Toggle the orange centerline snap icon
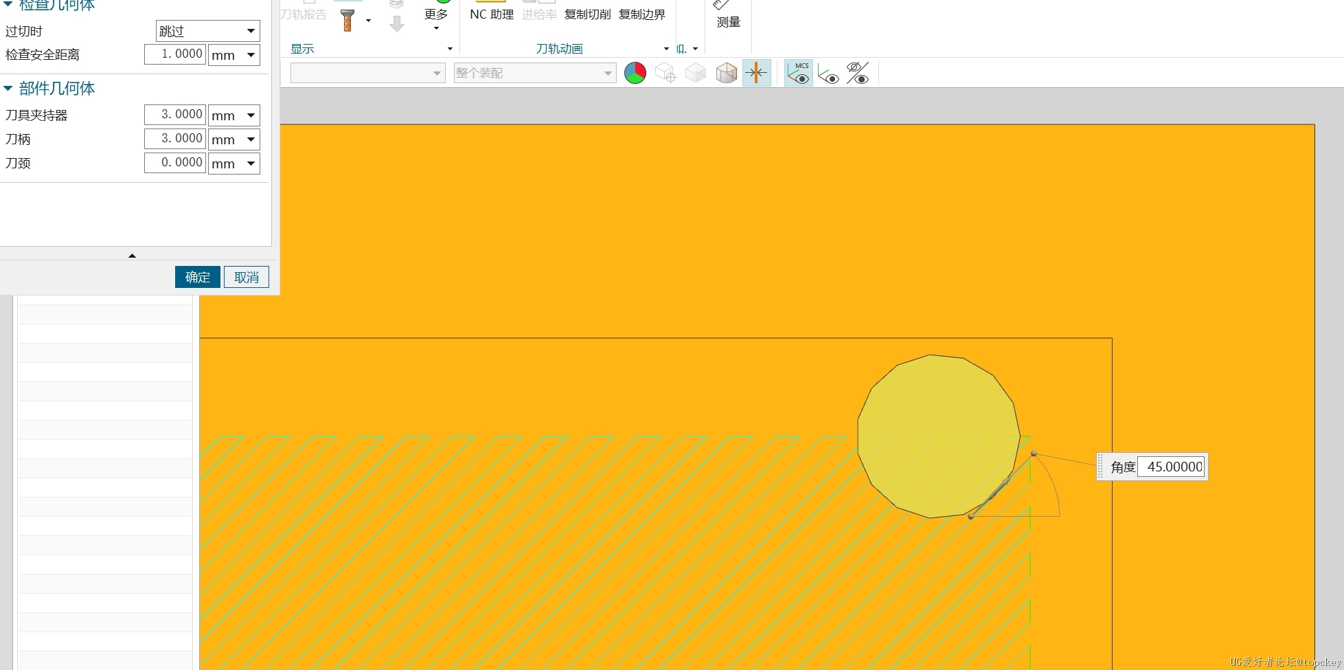Viewport: 1344px width, 670px height. [x=756, y=73]
